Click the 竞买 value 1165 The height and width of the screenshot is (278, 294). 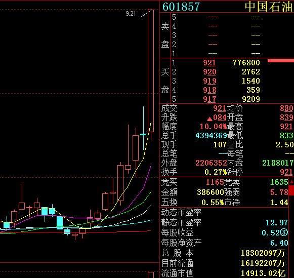(215, 182)
